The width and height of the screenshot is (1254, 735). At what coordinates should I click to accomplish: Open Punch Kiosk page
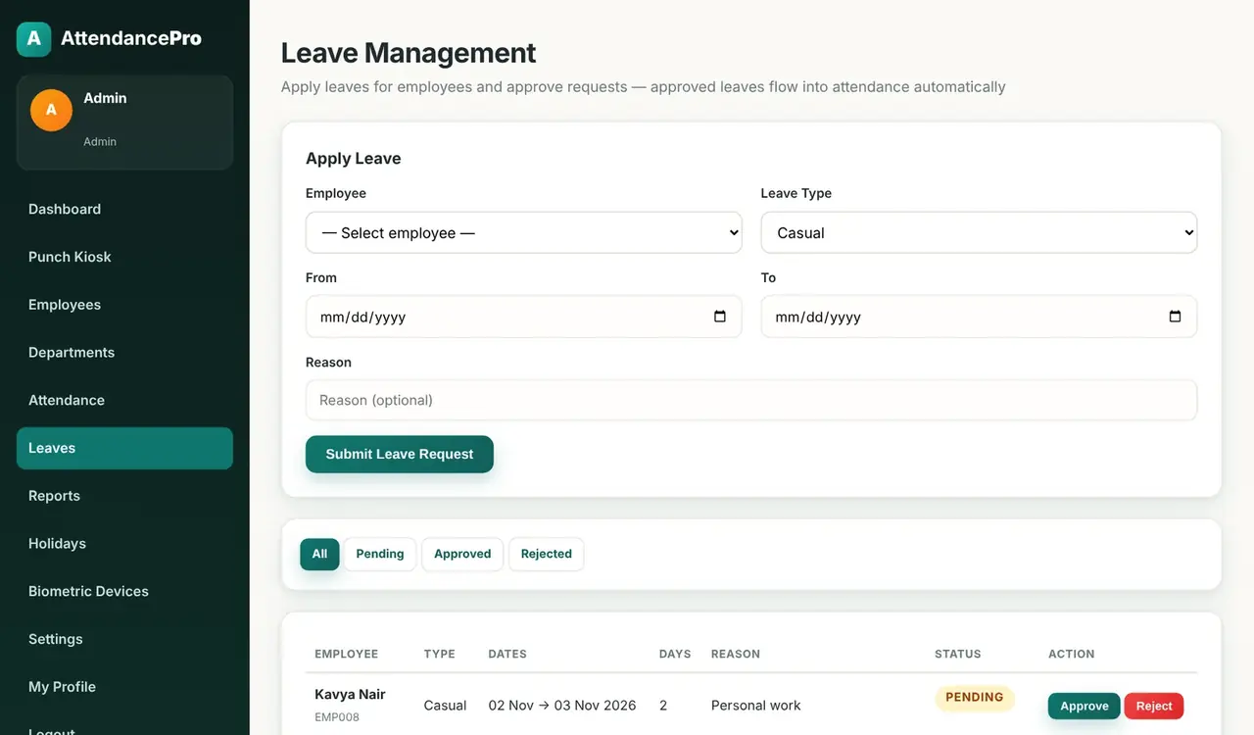point(124,257)
